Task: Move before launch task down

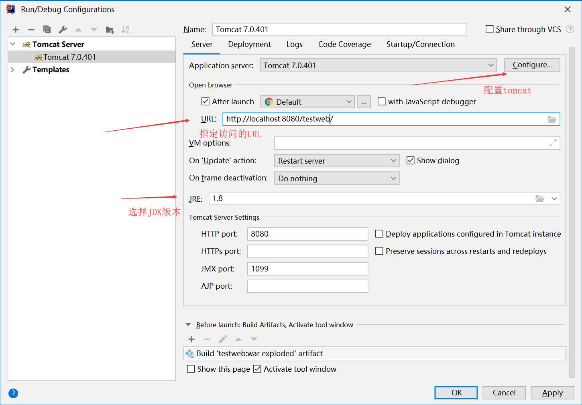Action: pyautogui.click(x=254, y=339)
